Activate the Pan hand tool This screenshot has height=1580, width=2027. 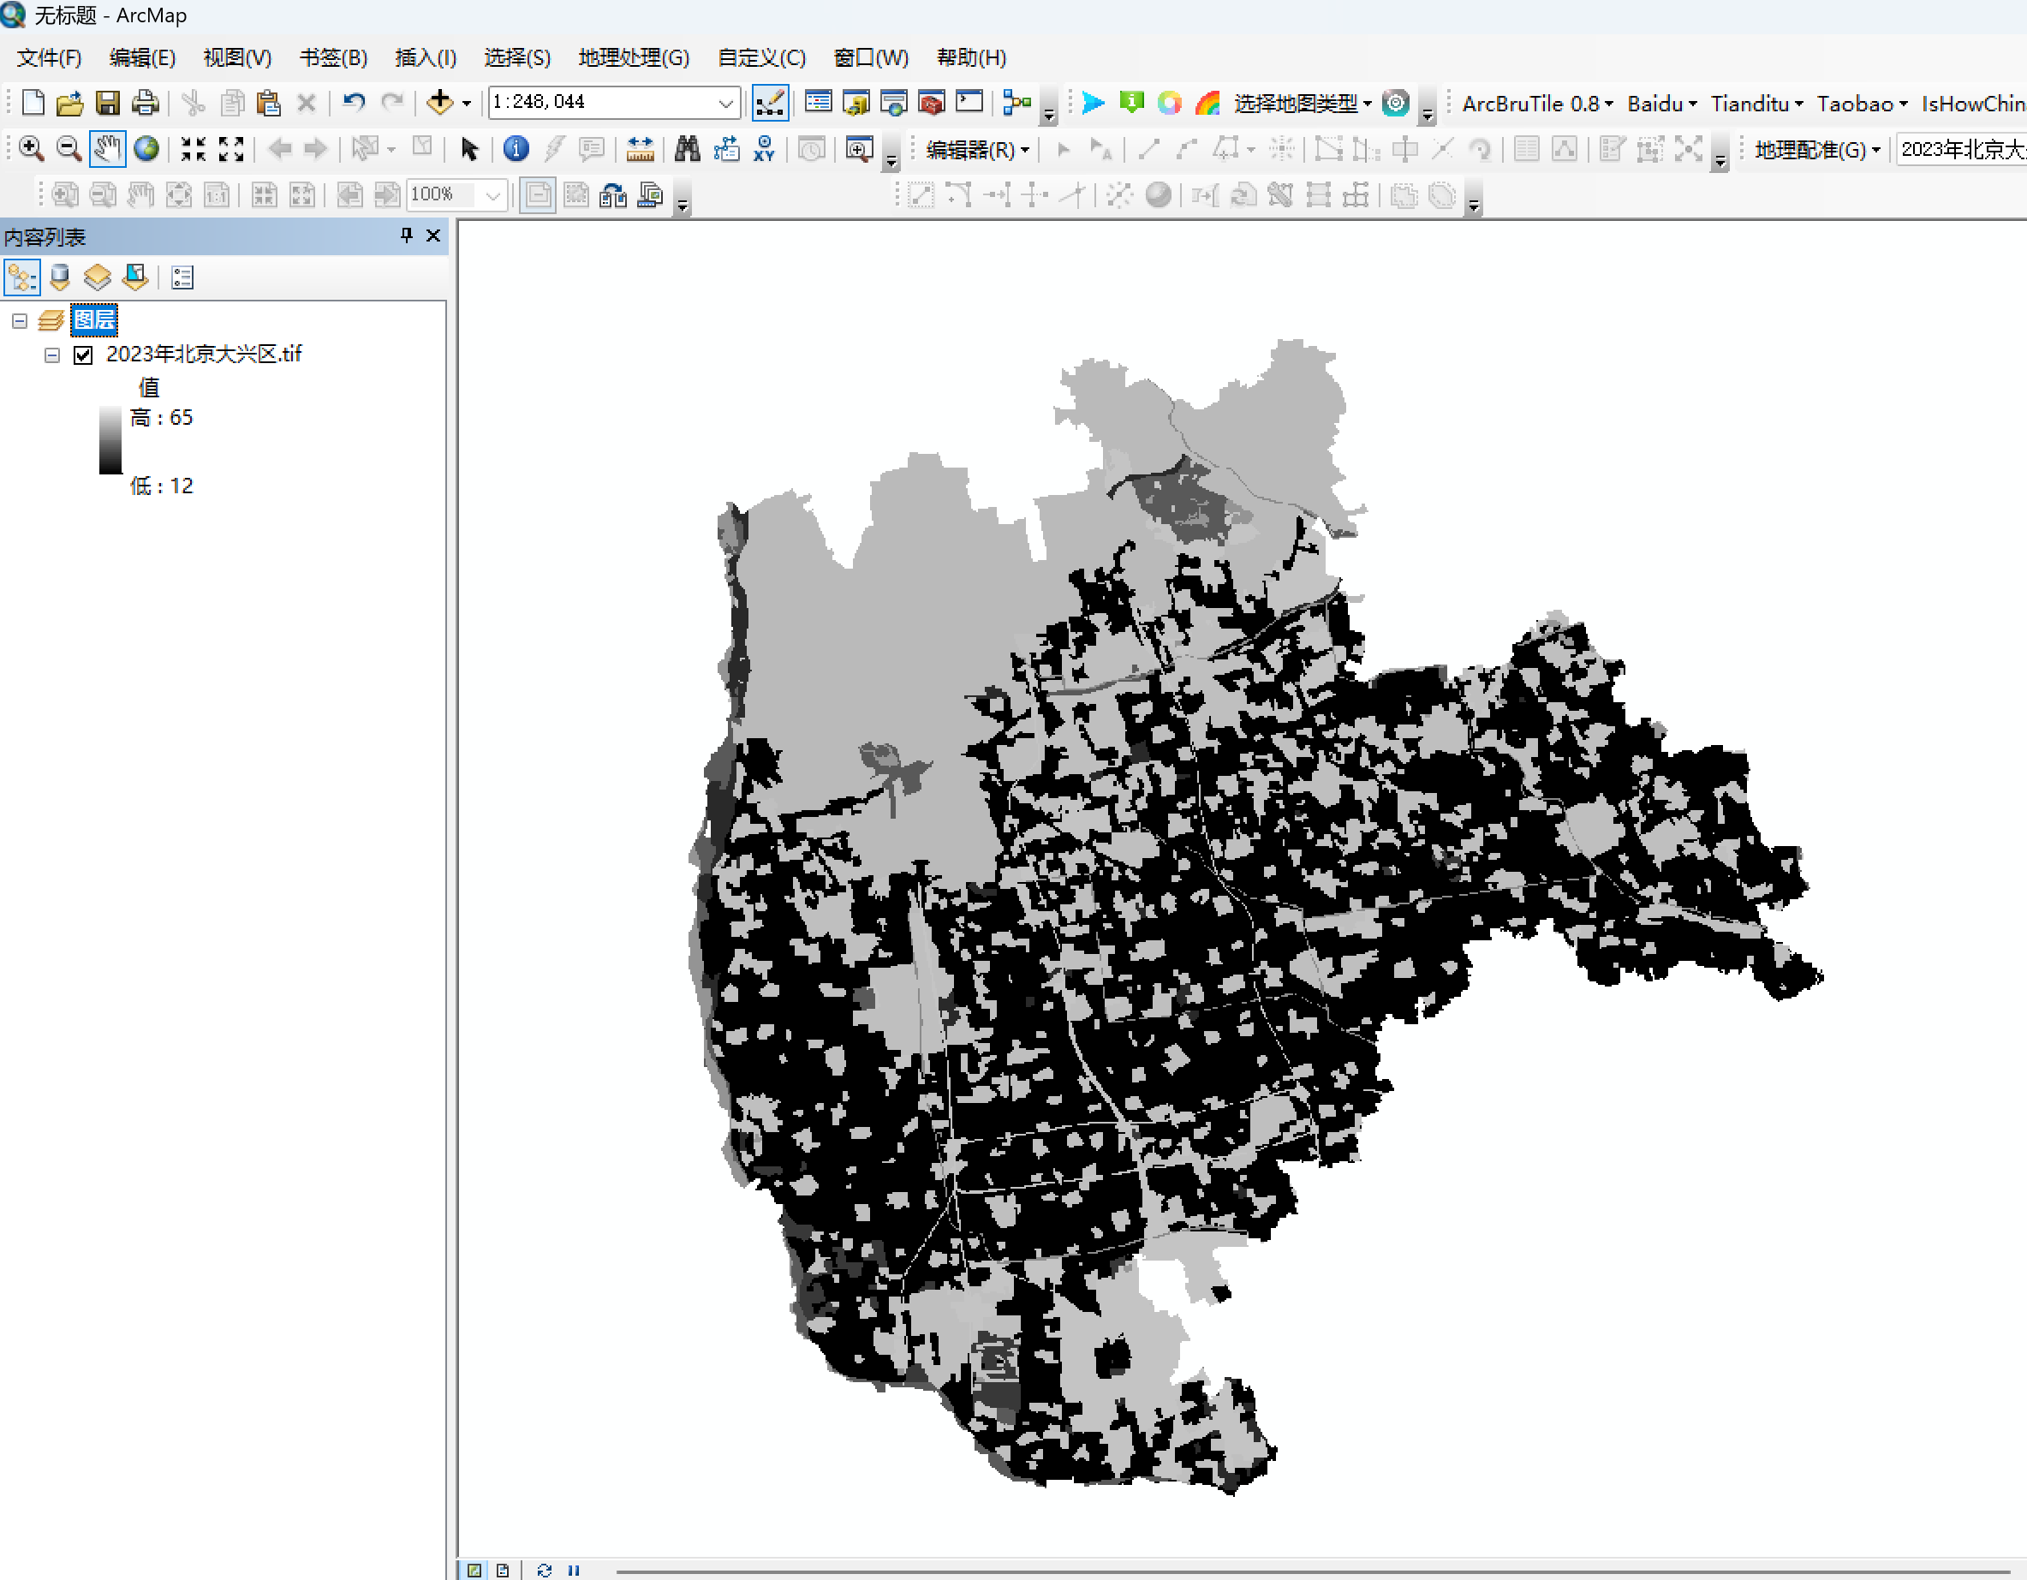pos(107,148)
